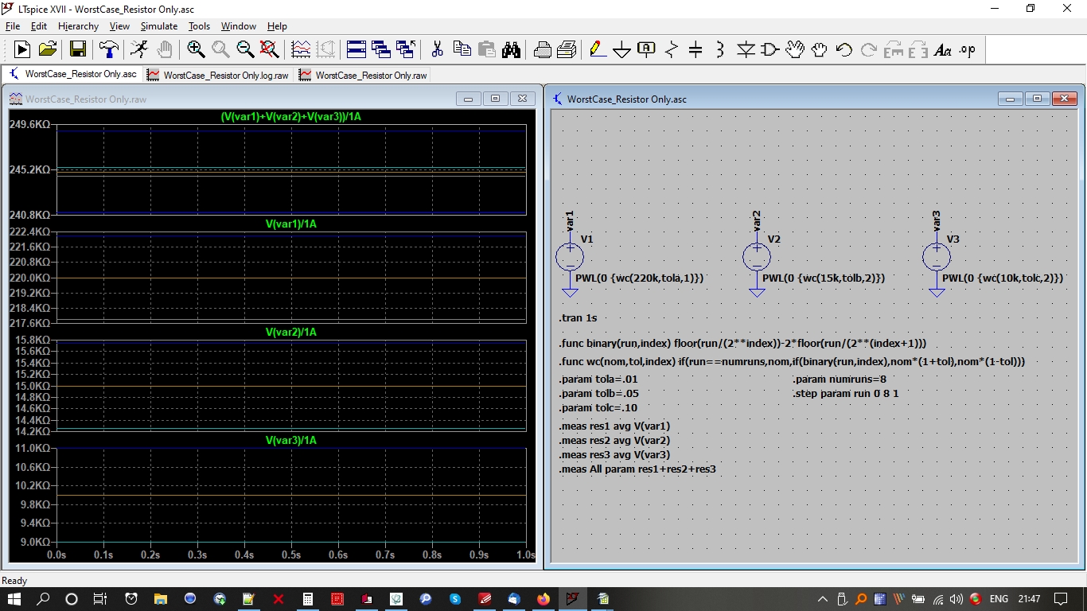Screen dimensions: 1087x611
Task: Open the File menu
Action: 13,26
